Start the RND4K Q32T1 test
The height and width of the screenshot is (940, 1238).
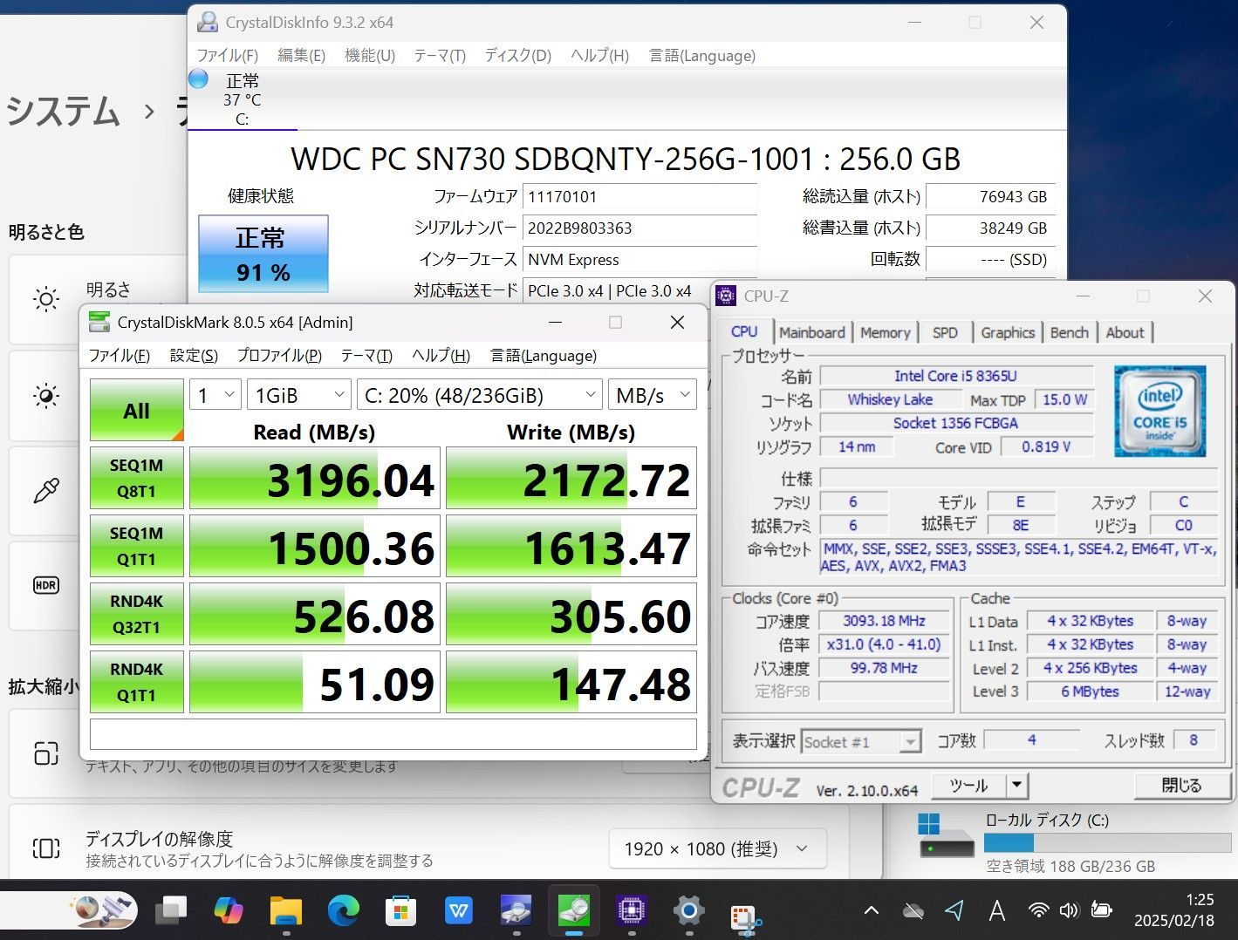(x=137, y=614)
